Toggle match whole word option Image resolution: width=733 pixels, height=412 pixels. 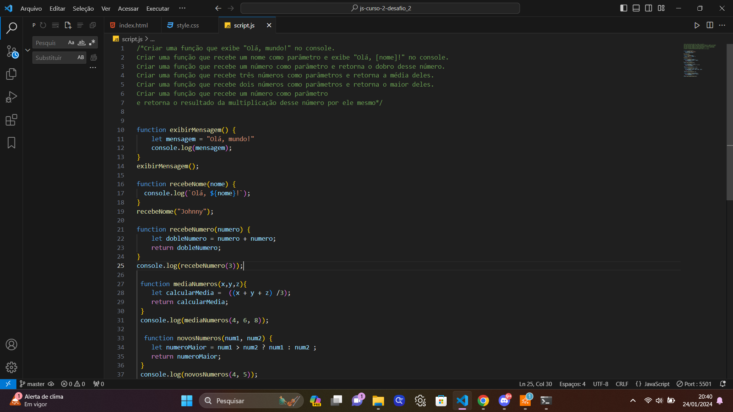81,42
